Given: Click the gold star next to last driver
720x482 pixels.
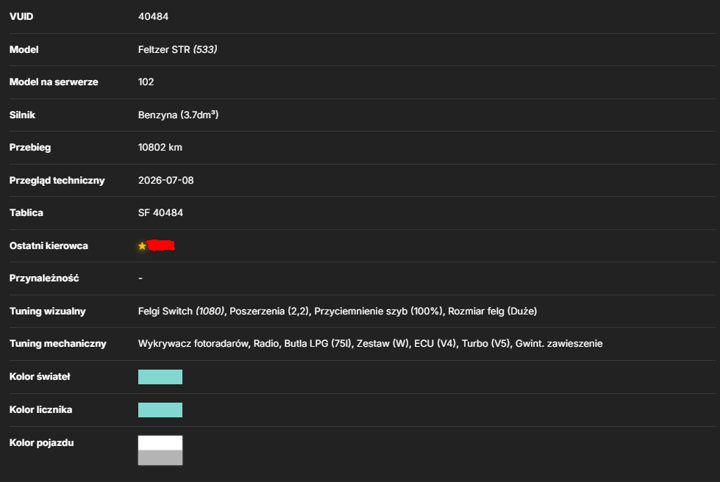Looking at the screenshot, I should coord(143,246).
